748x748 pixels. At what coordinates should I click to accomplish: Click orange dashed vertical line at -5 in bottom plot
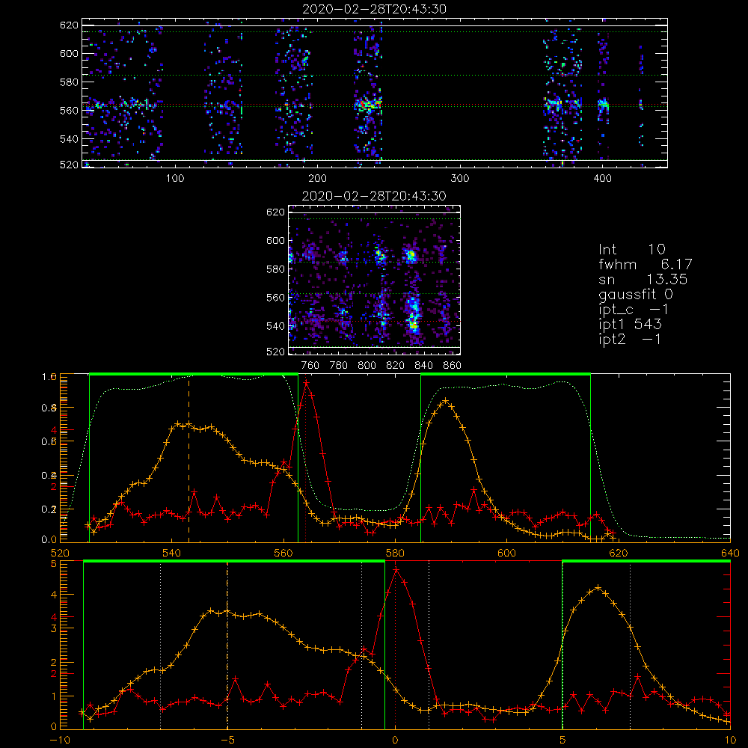pyautogui.click(x=227, y=646)
